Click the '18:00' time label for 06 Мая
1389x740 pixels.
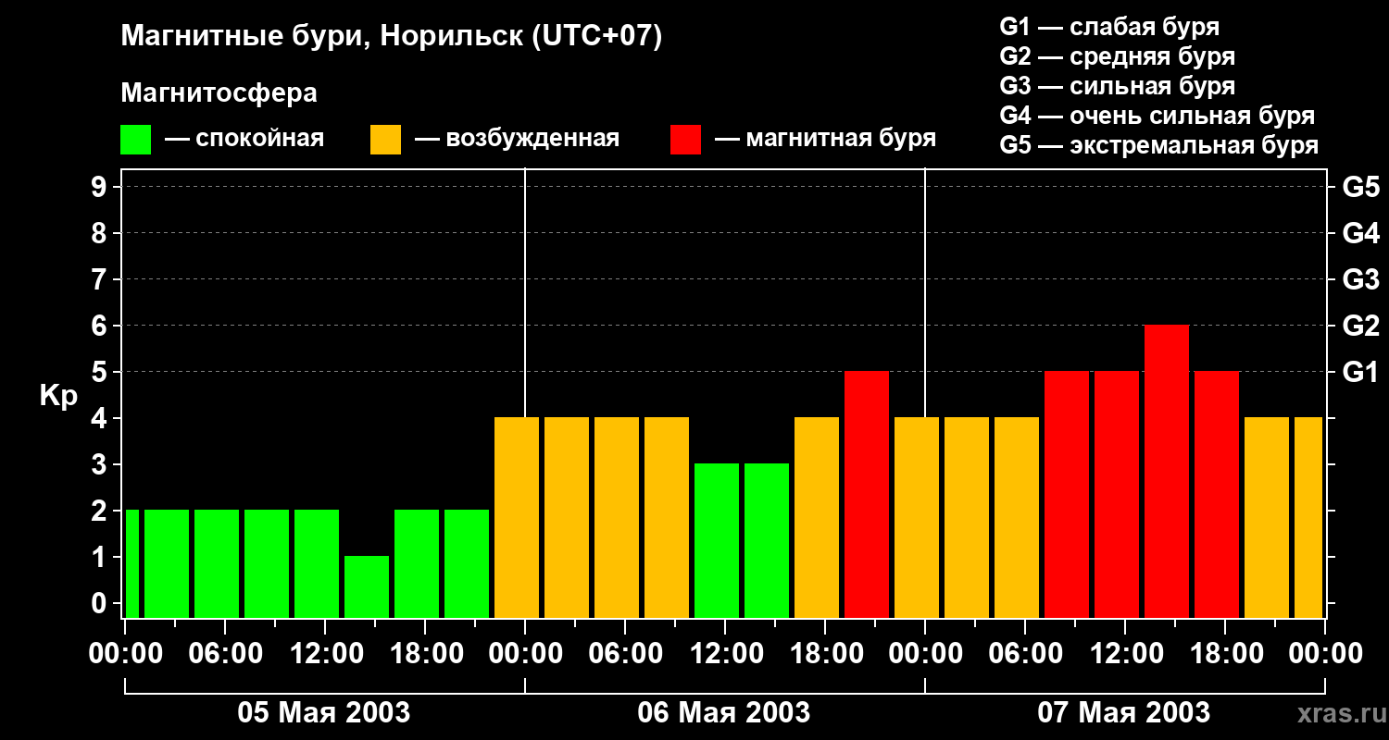pyautogui.click(x=825, y=654)
